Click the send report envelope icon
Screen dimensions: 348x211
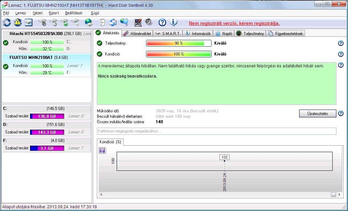click(x=113, y=22)
